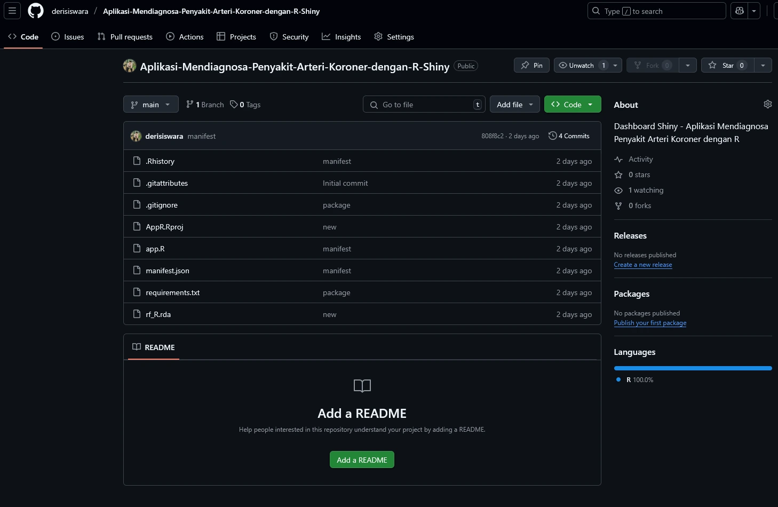
Task: Open the Projects tab
Action: click(x=236, y=37)
